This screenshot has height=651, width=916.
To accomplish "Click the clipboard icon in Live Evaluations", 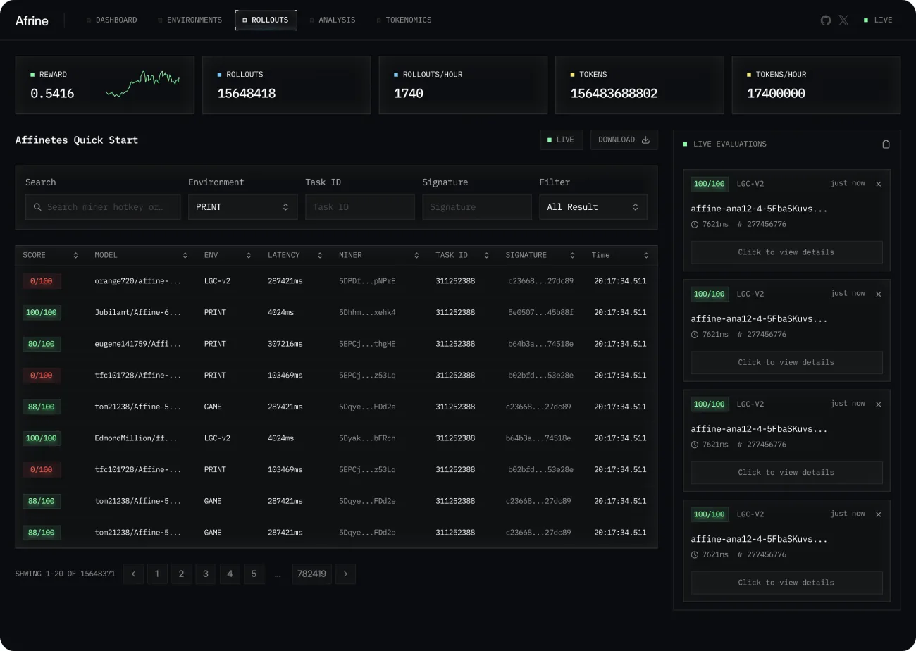I will [886, 144].
